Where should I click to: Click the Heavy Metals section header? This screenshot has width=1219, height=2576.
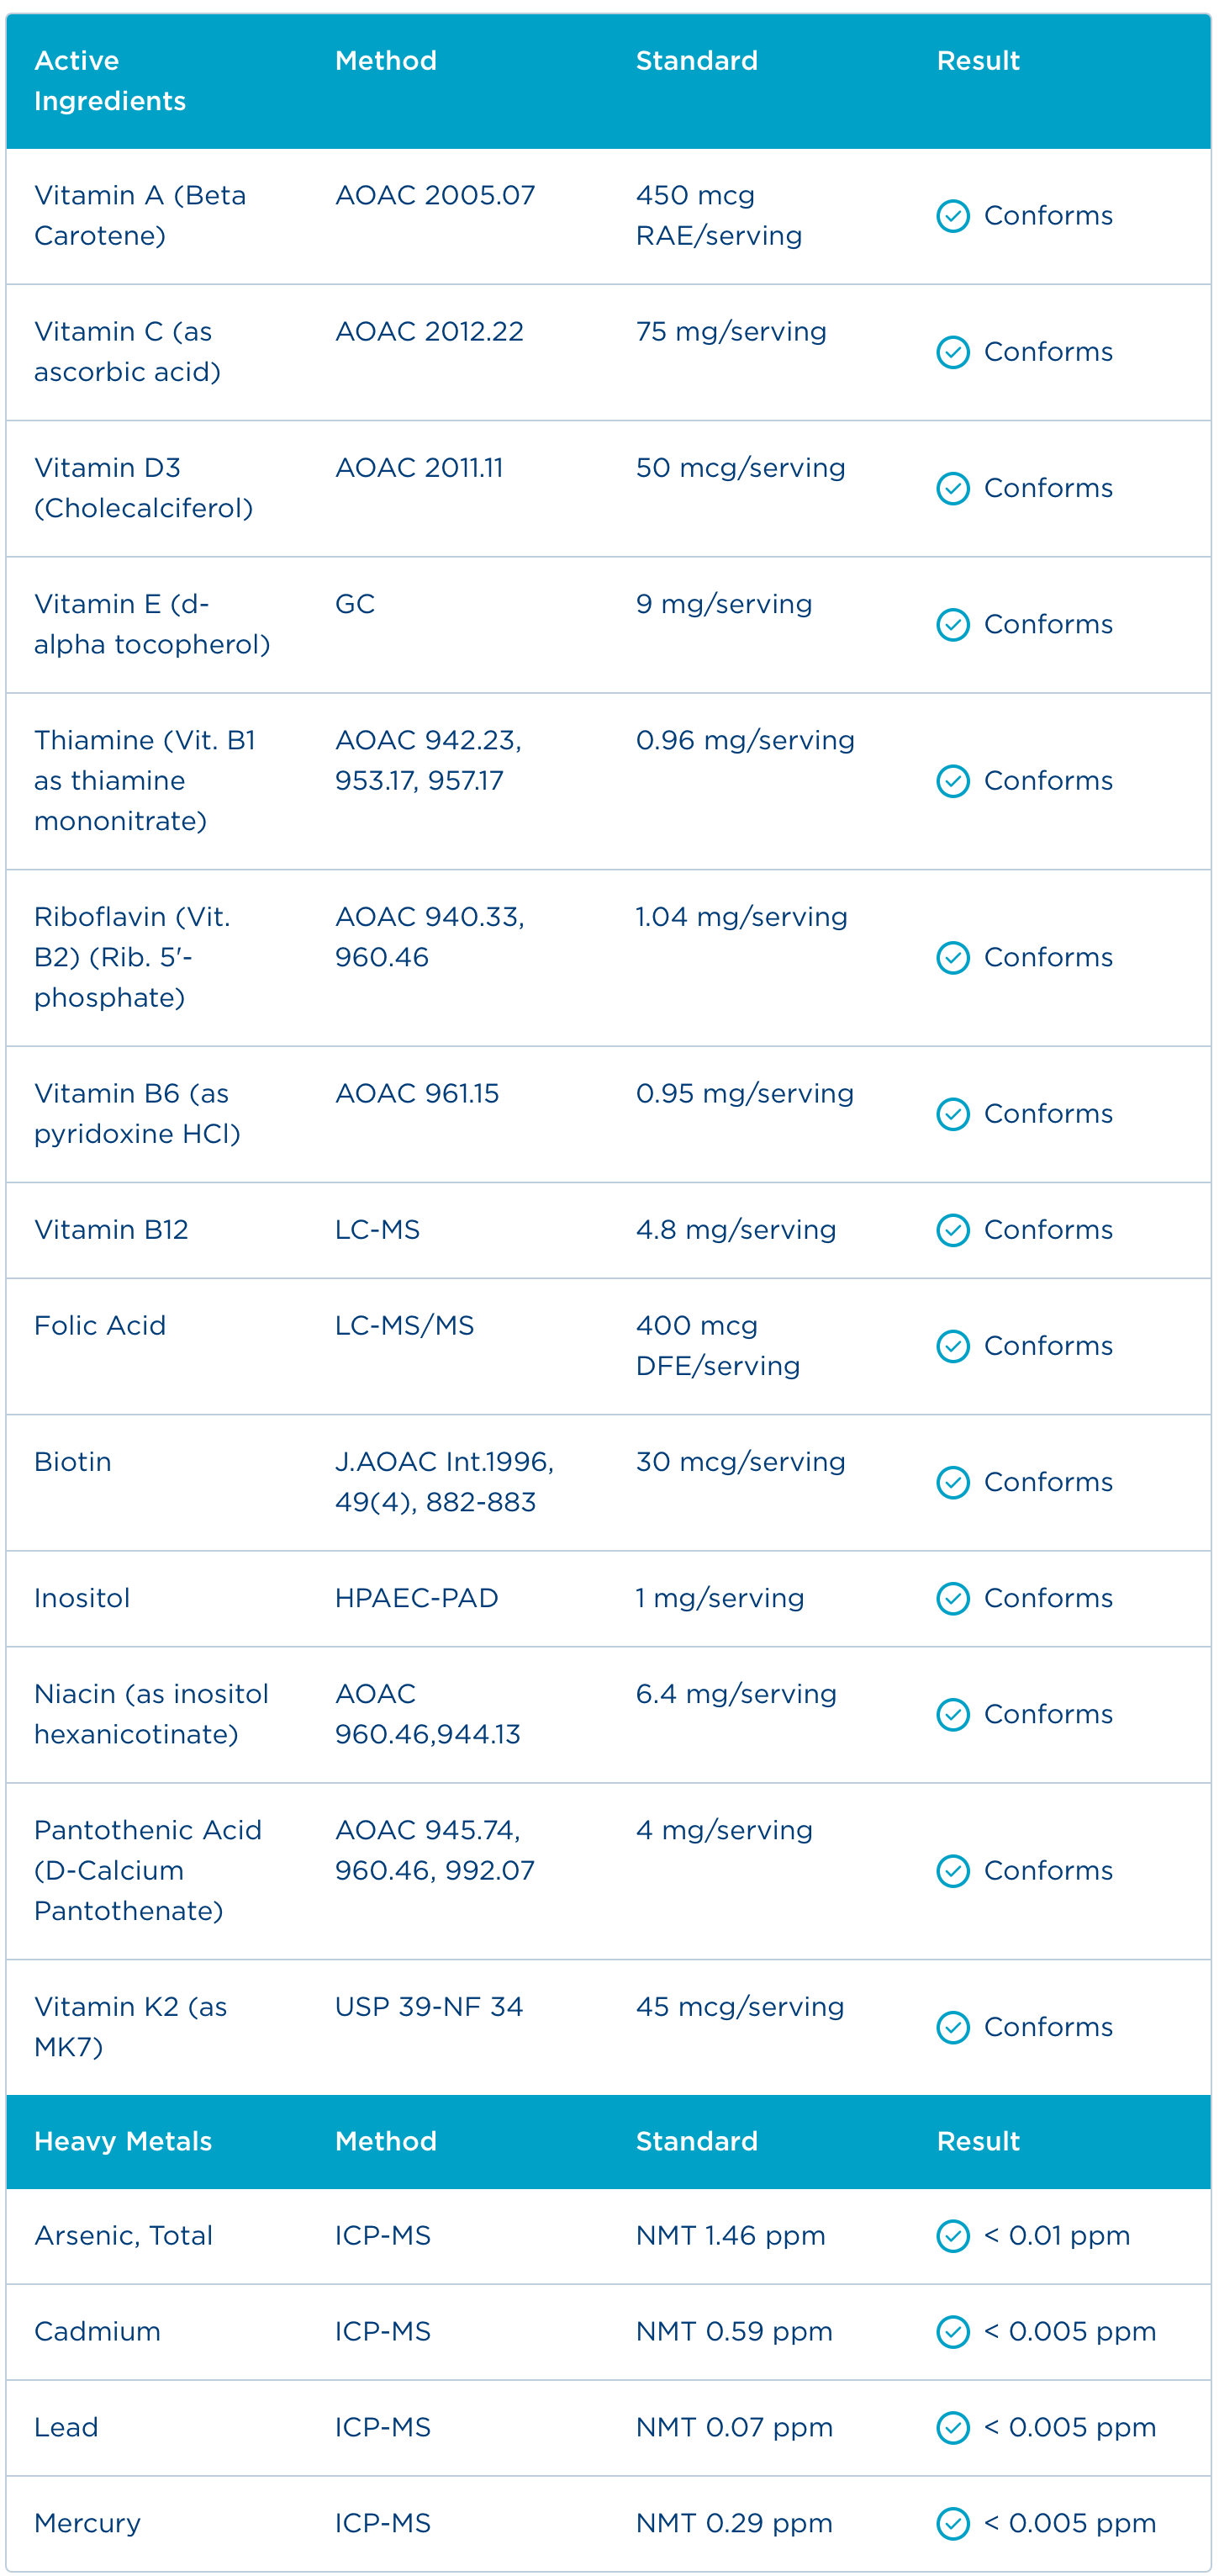click(122, 2141)
